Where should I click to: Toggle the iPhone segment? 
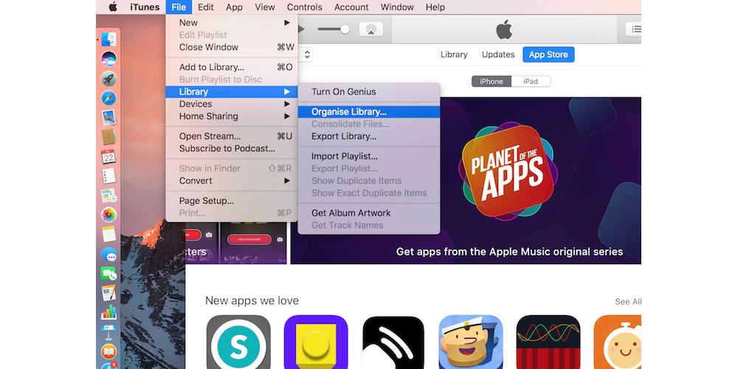tap(492, 81)
